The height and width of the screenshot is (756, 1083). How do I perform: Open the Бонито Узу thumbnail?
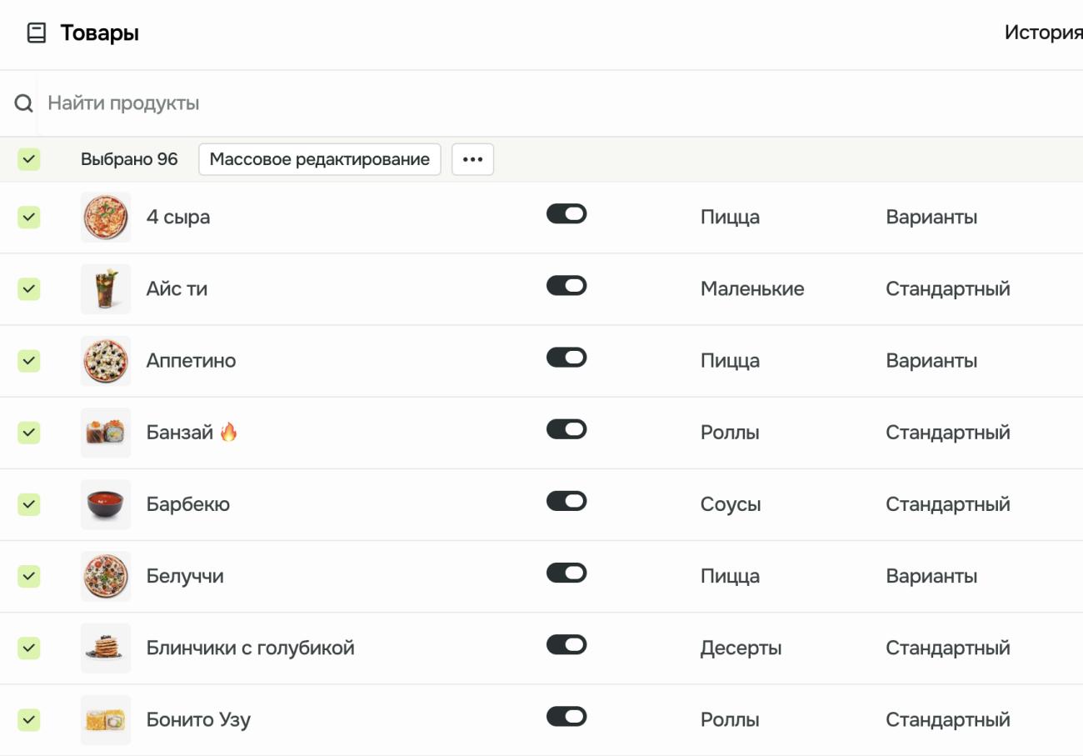(106, 719)
